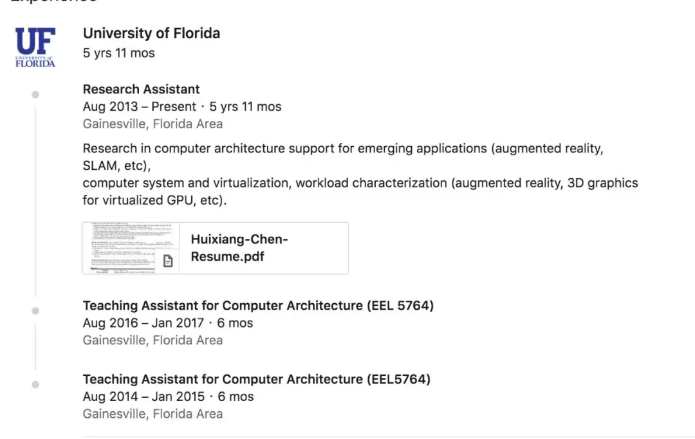
Task: Open the Huixiang-Chen-Resume.pdf title link
Action: point(239,248)
